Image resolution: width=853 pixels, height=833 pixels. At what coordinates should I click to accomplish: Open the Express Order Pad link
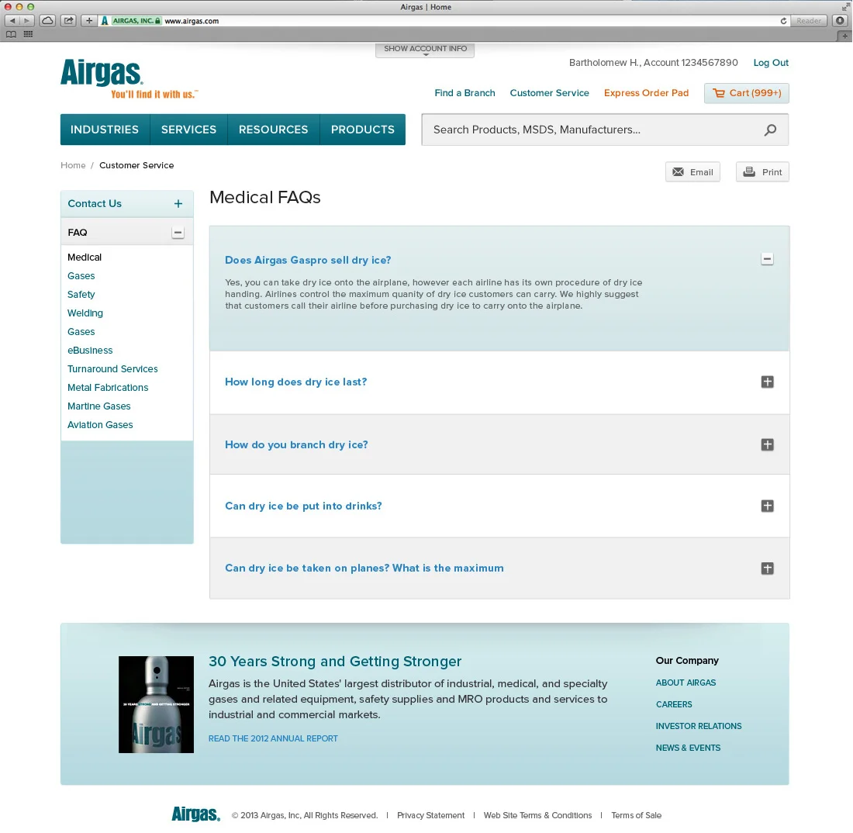(646, 93)
